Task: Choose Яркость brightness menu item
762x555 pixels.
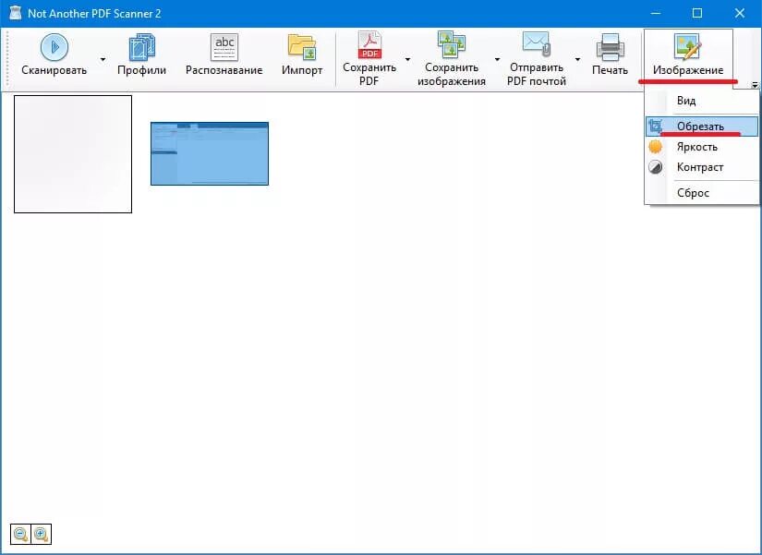Action: 702,147
